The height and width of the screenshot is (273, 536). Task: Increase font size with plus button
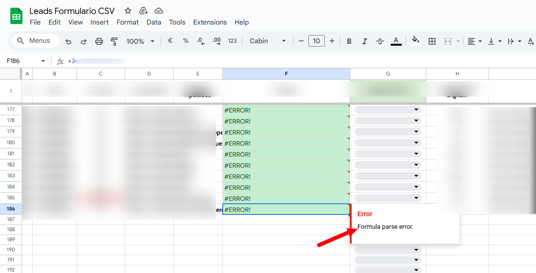332,41
